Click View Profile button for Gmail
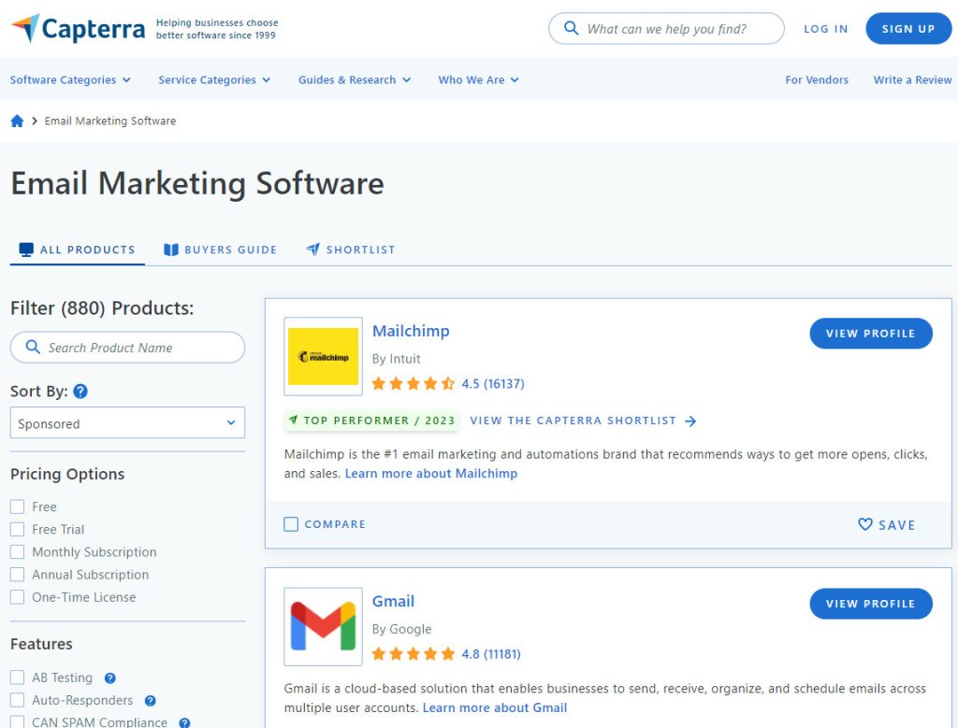 (870, 604)
